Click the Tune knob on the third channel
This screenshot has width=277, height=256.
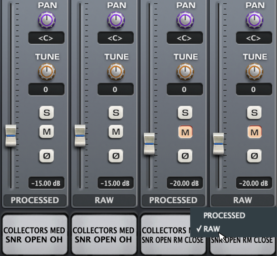tap(185, 71)
